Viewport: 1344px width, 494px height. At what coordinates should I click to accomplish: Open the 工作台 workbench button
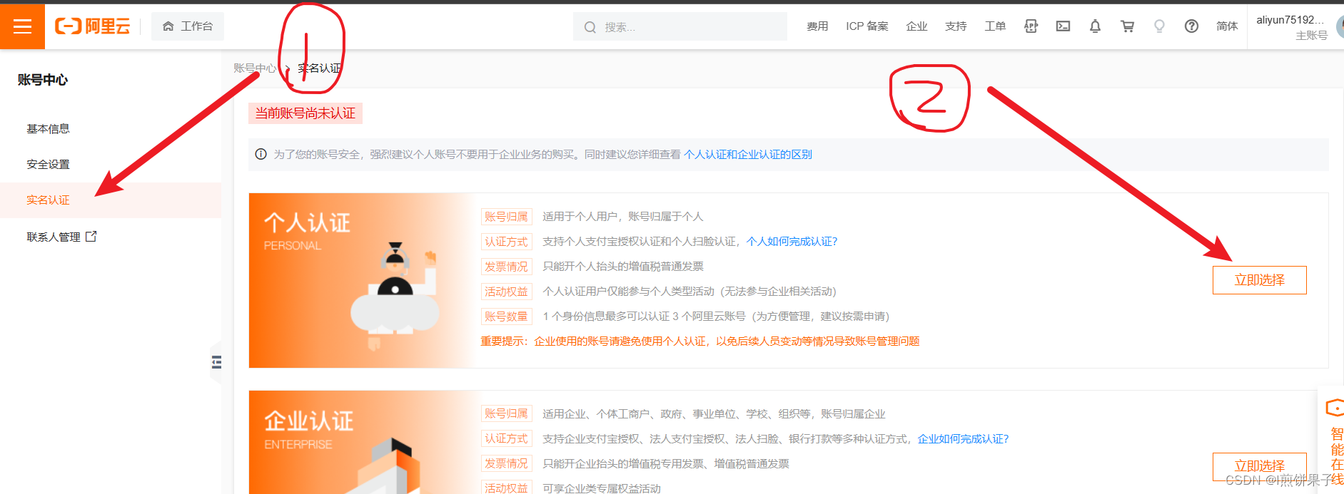tap(188, 26)
